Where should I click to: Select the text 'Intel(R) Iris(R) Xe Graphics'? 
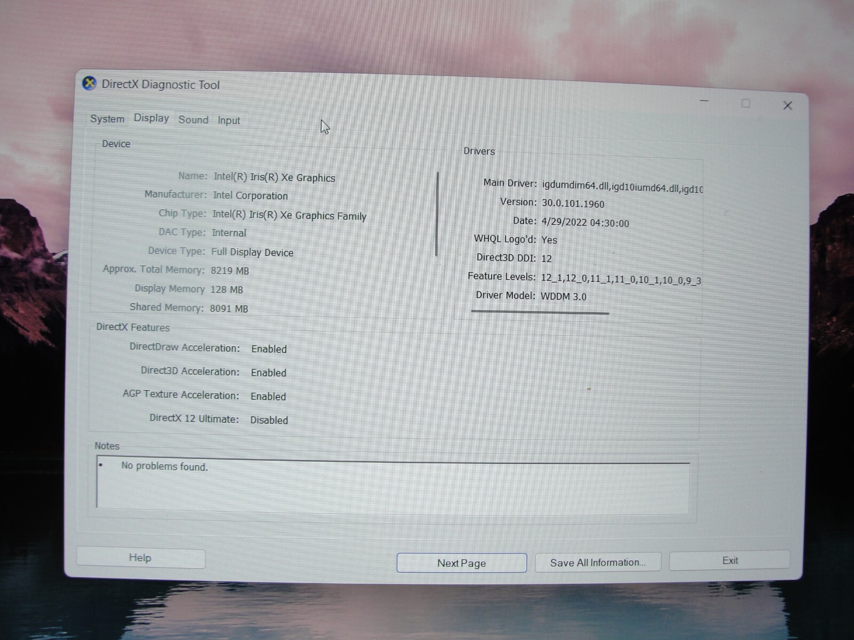click(x=274, y=178)
